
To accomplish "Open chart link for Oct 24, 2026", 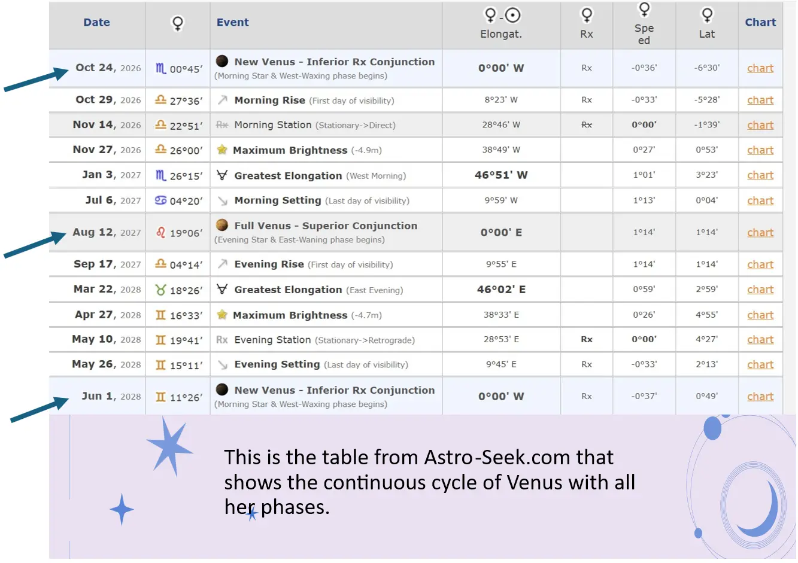I will 760,68.
